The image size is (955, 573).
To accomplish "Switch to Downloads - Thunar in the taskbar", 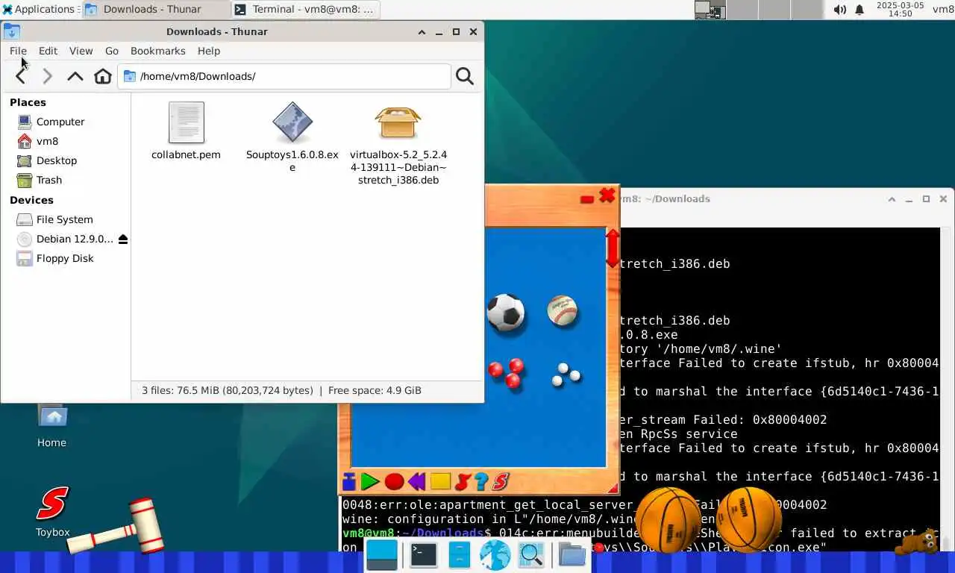I will click(154, 9).
